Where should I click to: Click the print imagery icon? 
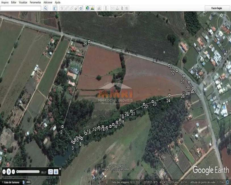pos(118,8)
